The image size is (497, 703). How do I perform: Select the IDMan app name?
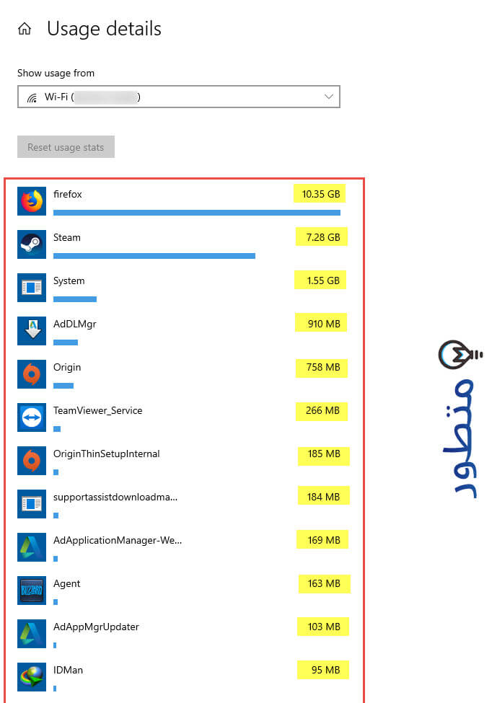tap(69, 671)
